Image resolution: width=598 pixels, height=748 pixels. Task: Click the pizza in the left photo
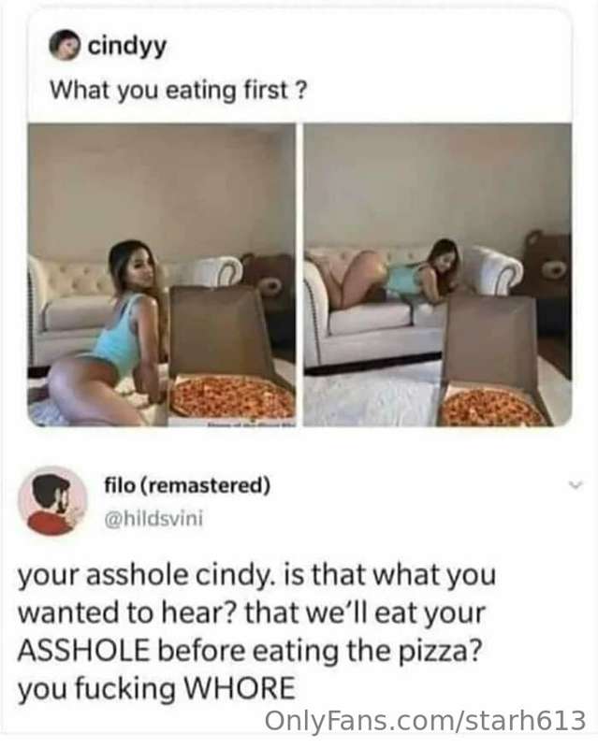233,396
